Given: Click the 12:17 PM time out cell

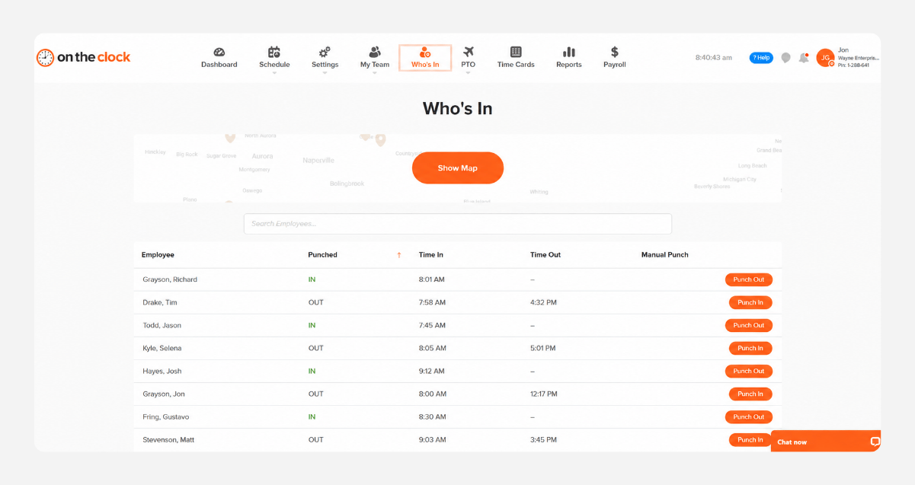Looking at the screenshot, I should (x=544, y=394).
